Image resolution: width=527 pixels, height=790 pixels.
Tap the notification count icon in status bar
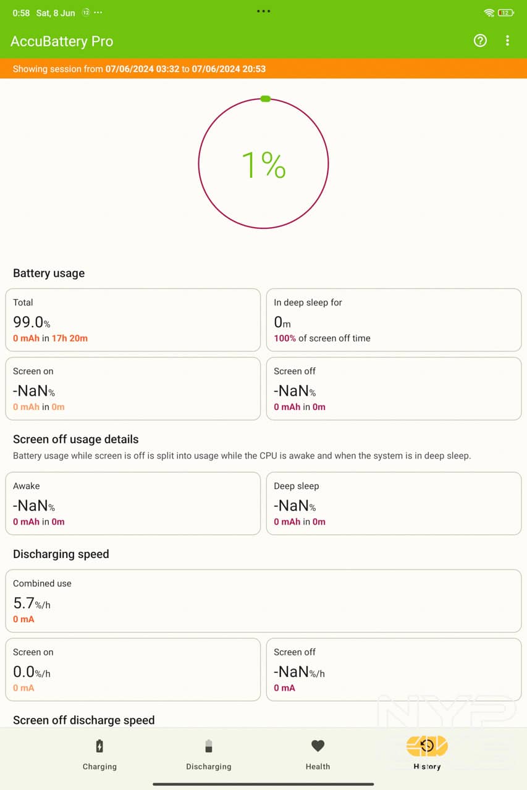(x=86, y=13)
